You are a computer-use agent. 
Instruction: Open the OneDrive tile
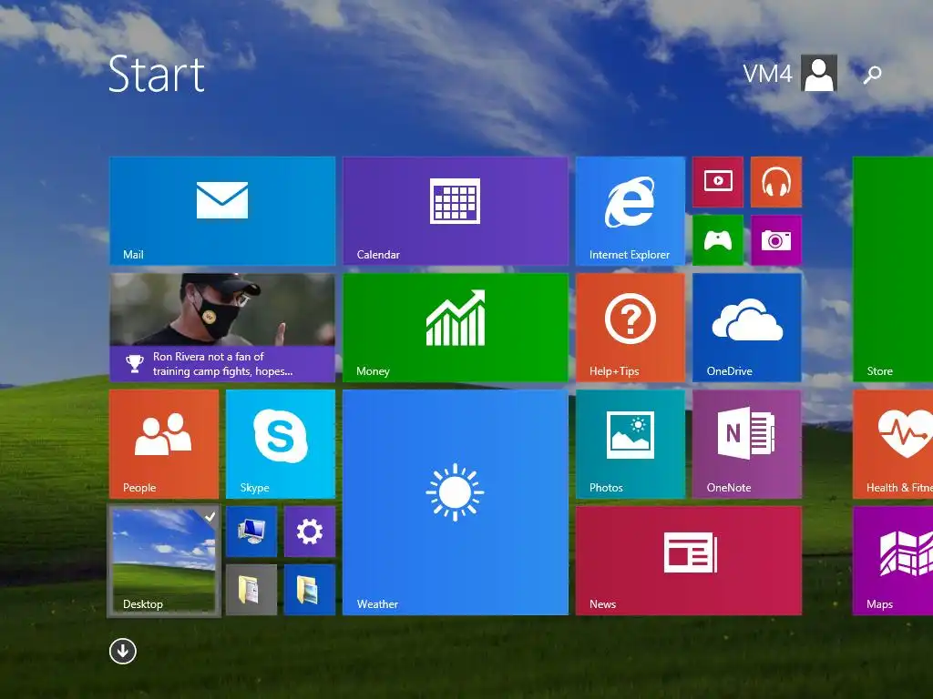tap(747, 327)
